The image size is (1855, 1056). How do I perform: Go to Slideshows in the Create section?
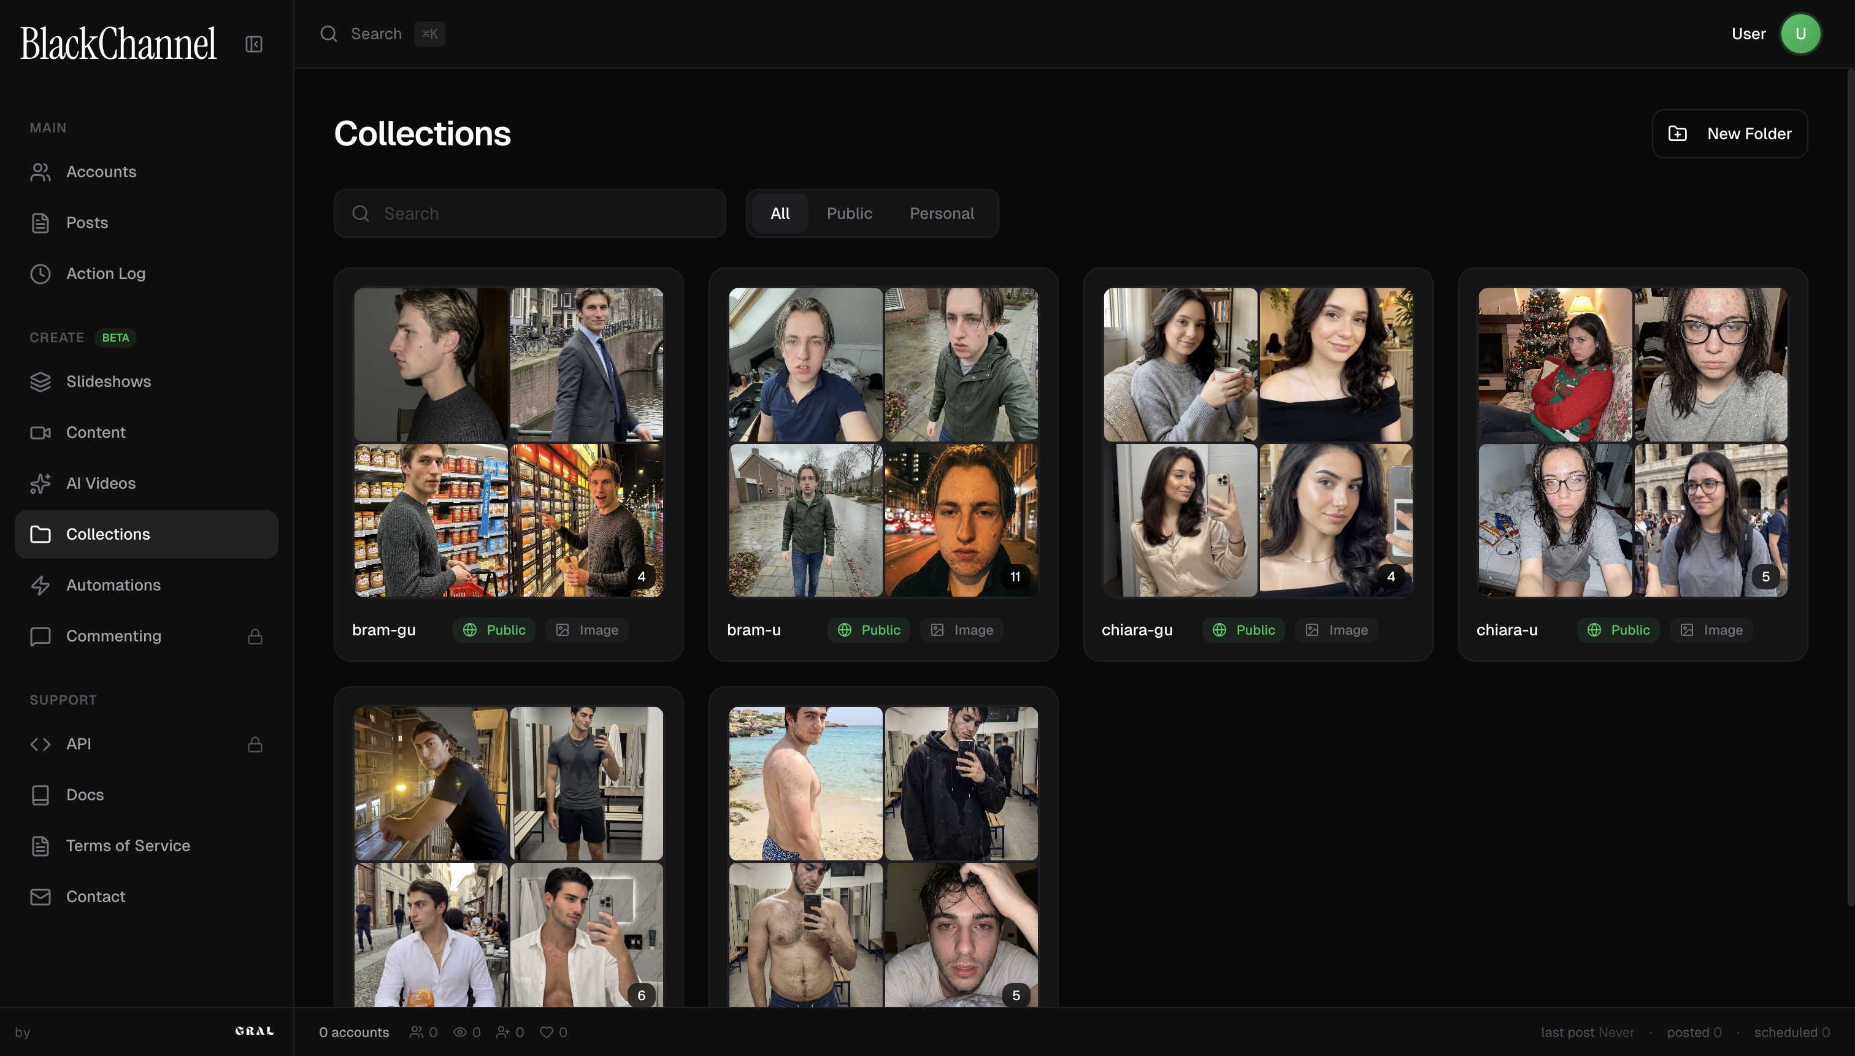point(108,381)
